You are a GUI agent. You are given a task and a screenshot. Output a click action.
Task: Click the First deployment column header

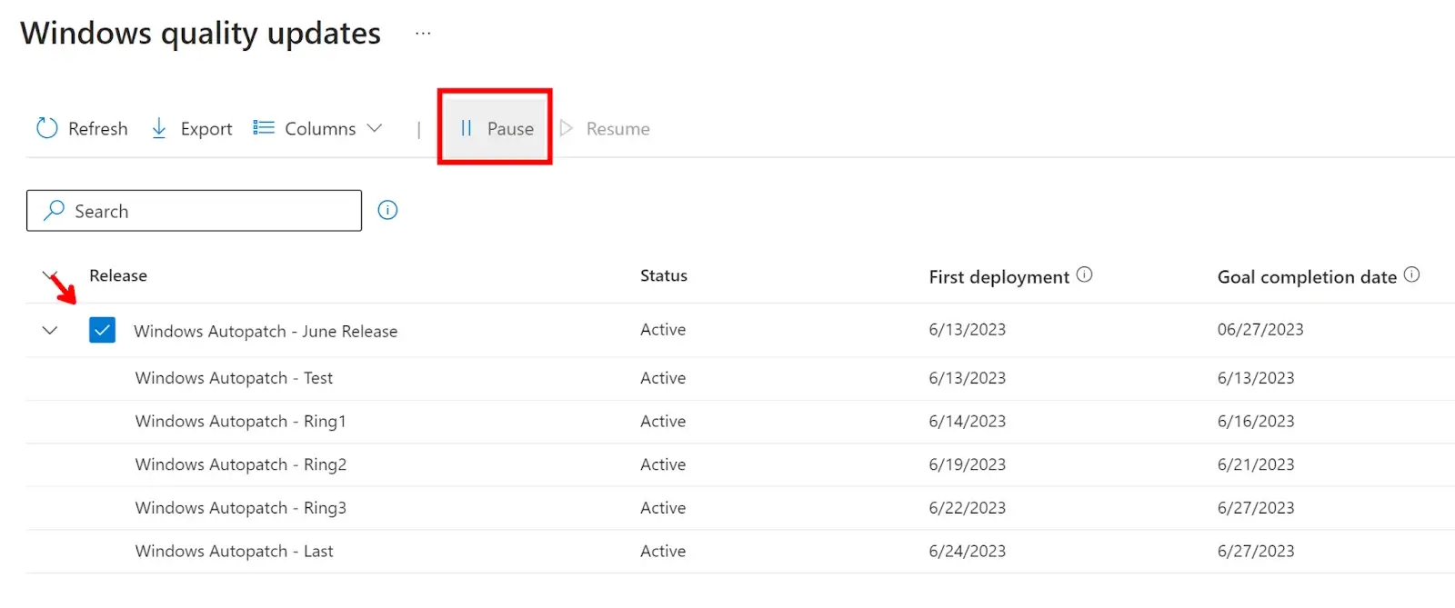point(998,276)
